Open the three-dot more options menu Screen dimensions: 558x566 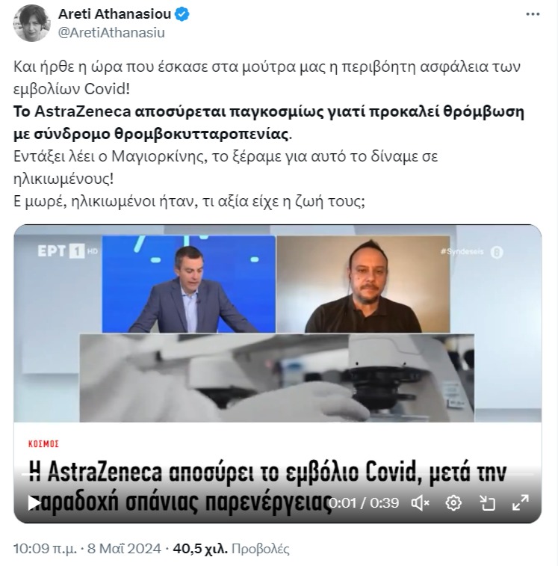tap(533, 14)
